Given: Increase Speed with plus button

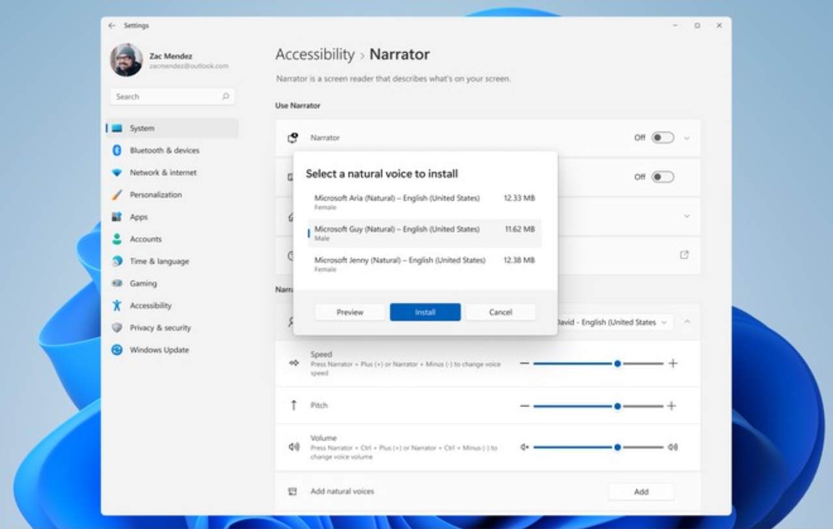Looking at the screenshot, I should [673, 364].
